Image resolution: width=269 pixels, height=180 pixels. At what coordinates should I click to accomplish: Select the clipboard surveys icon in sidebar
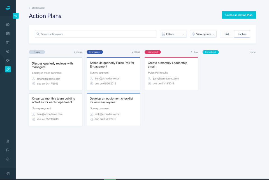tap(8, 33)
